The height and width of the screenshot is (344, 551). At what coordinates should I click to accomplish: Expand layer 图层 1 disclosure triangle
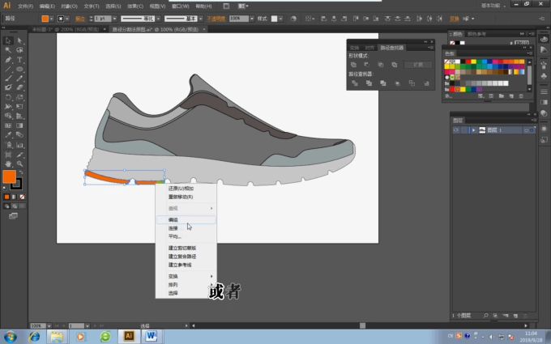tap(473, 130)
